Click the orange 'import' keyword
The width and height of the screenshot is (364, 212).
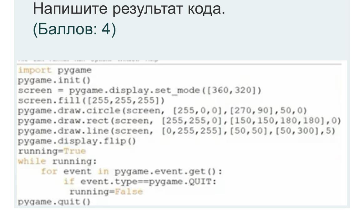pyautogui.click(x=35, y=70)
